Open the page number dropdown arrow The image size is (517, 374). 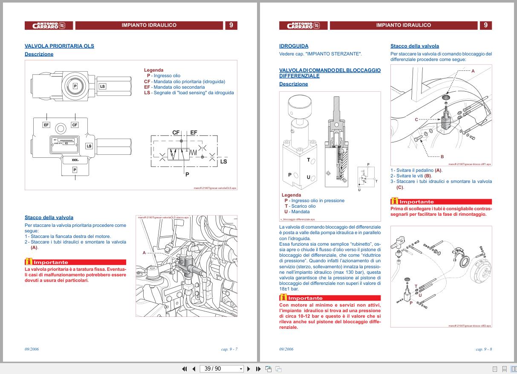(x=241, y=369)
